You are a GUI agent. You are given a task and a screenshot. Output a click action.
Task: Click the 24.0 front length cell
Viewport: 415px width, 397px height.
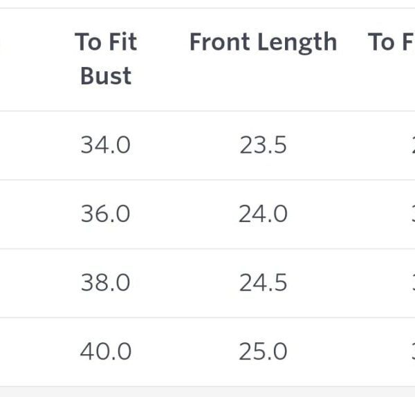(x=263, y=214)
